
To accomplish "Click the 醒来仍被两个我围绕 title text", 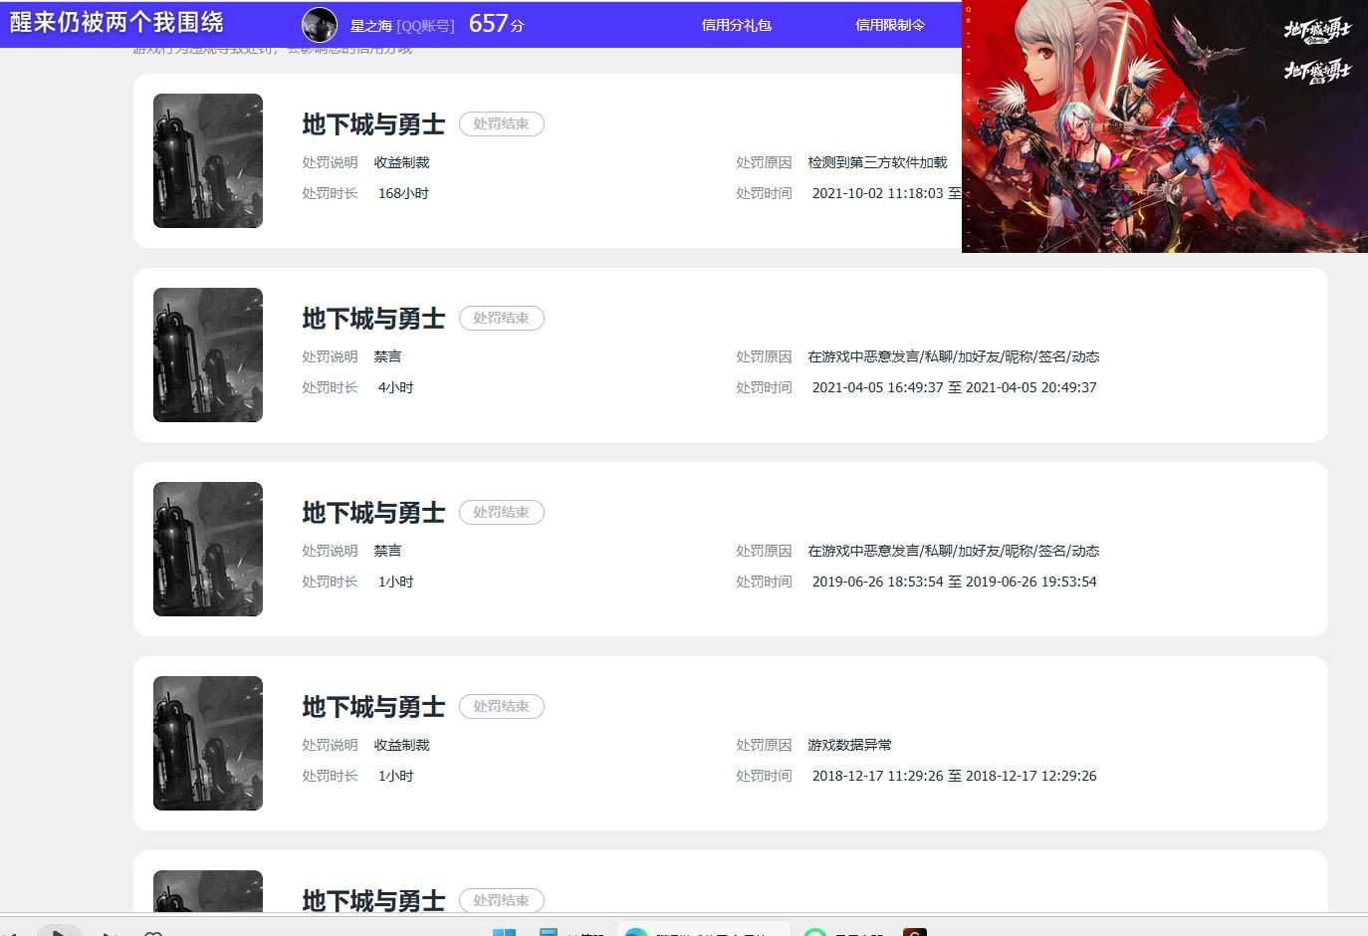I will [116, 23].
